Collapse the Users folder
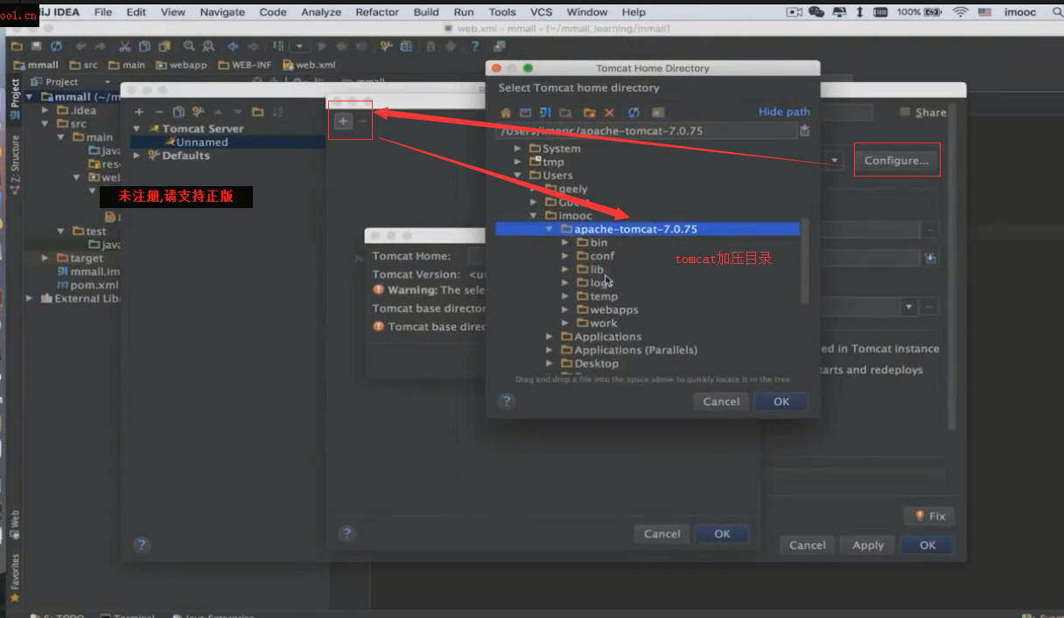The height and width of the screenshot is (618, 1064). point(518,176)
